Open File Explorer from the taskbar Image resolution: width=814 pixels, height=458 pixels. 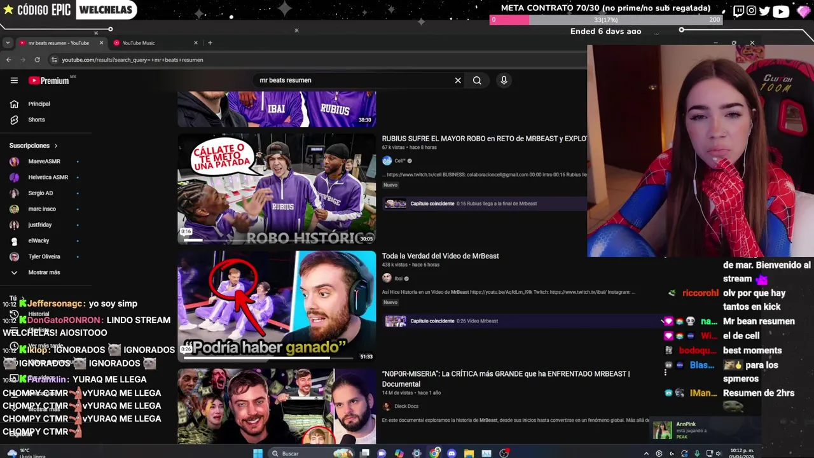pyautogui.click(x=469, y=454)
